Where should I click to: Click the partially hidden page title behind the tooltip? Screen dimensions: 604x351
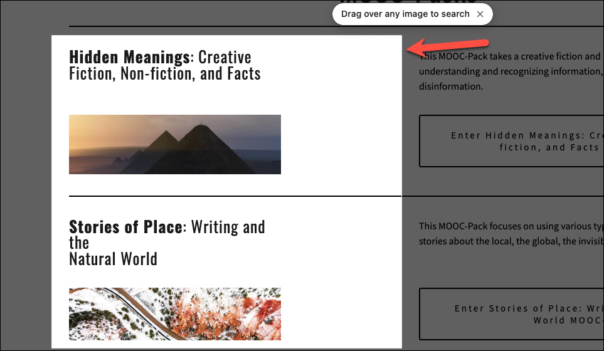[408, 3]
